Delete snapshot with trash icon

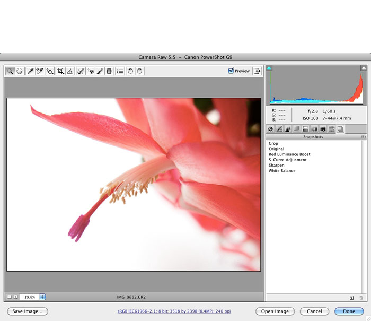tap(361, 298)
